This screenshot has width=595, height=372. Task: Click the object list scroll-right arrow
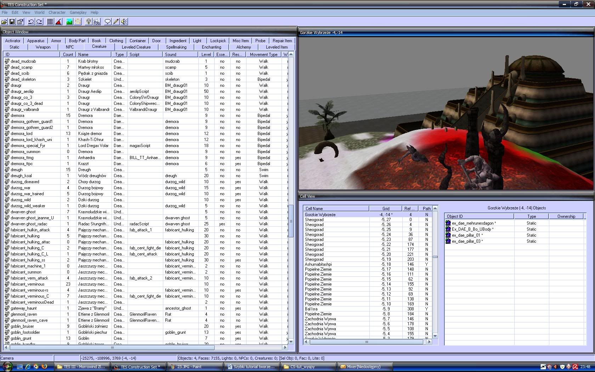point(285,348)
